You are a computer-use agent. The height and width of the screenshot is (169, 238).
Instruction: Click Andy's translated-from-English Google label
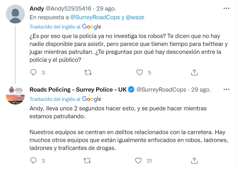(65, 27)
